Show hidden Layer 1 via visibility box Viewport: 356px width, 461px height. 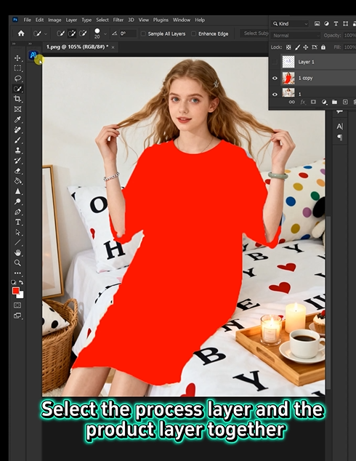pyautogui.click(x=275, y=62)
